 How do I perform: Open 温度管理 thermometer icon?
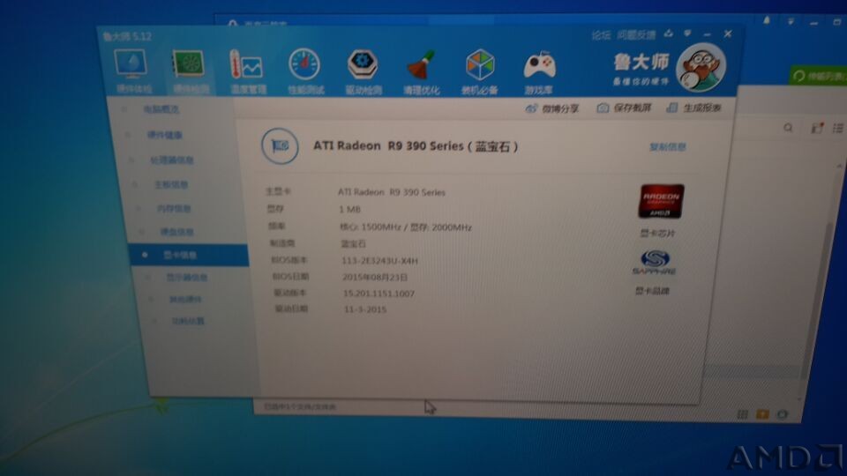(246, 66)
